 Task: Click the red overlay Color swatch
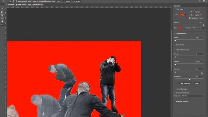click(x=180, y=28)
